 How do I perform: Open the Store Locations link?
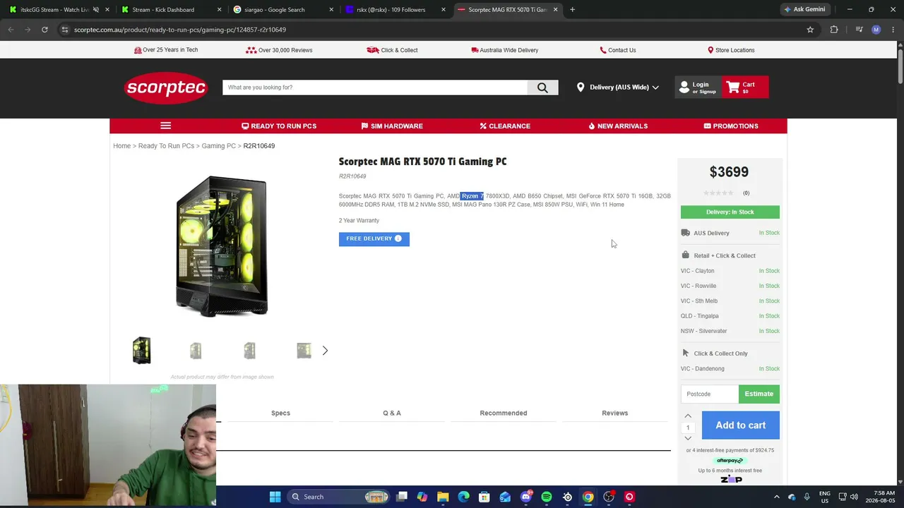[x=731, y=50]
